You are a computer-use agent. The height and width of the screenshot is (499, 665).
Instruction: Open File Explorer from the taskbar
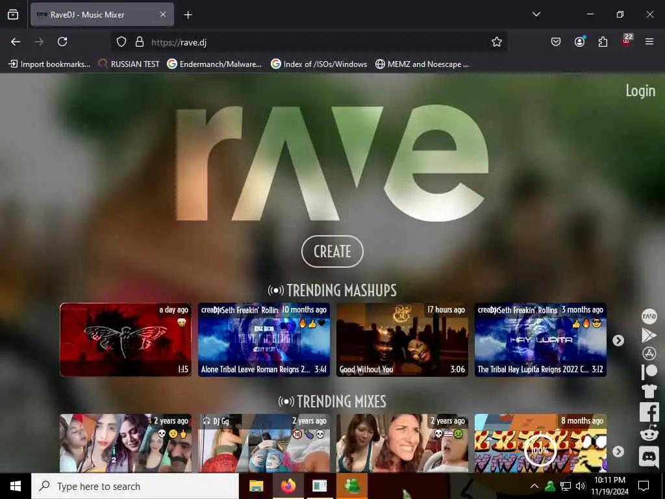(256, 486)
